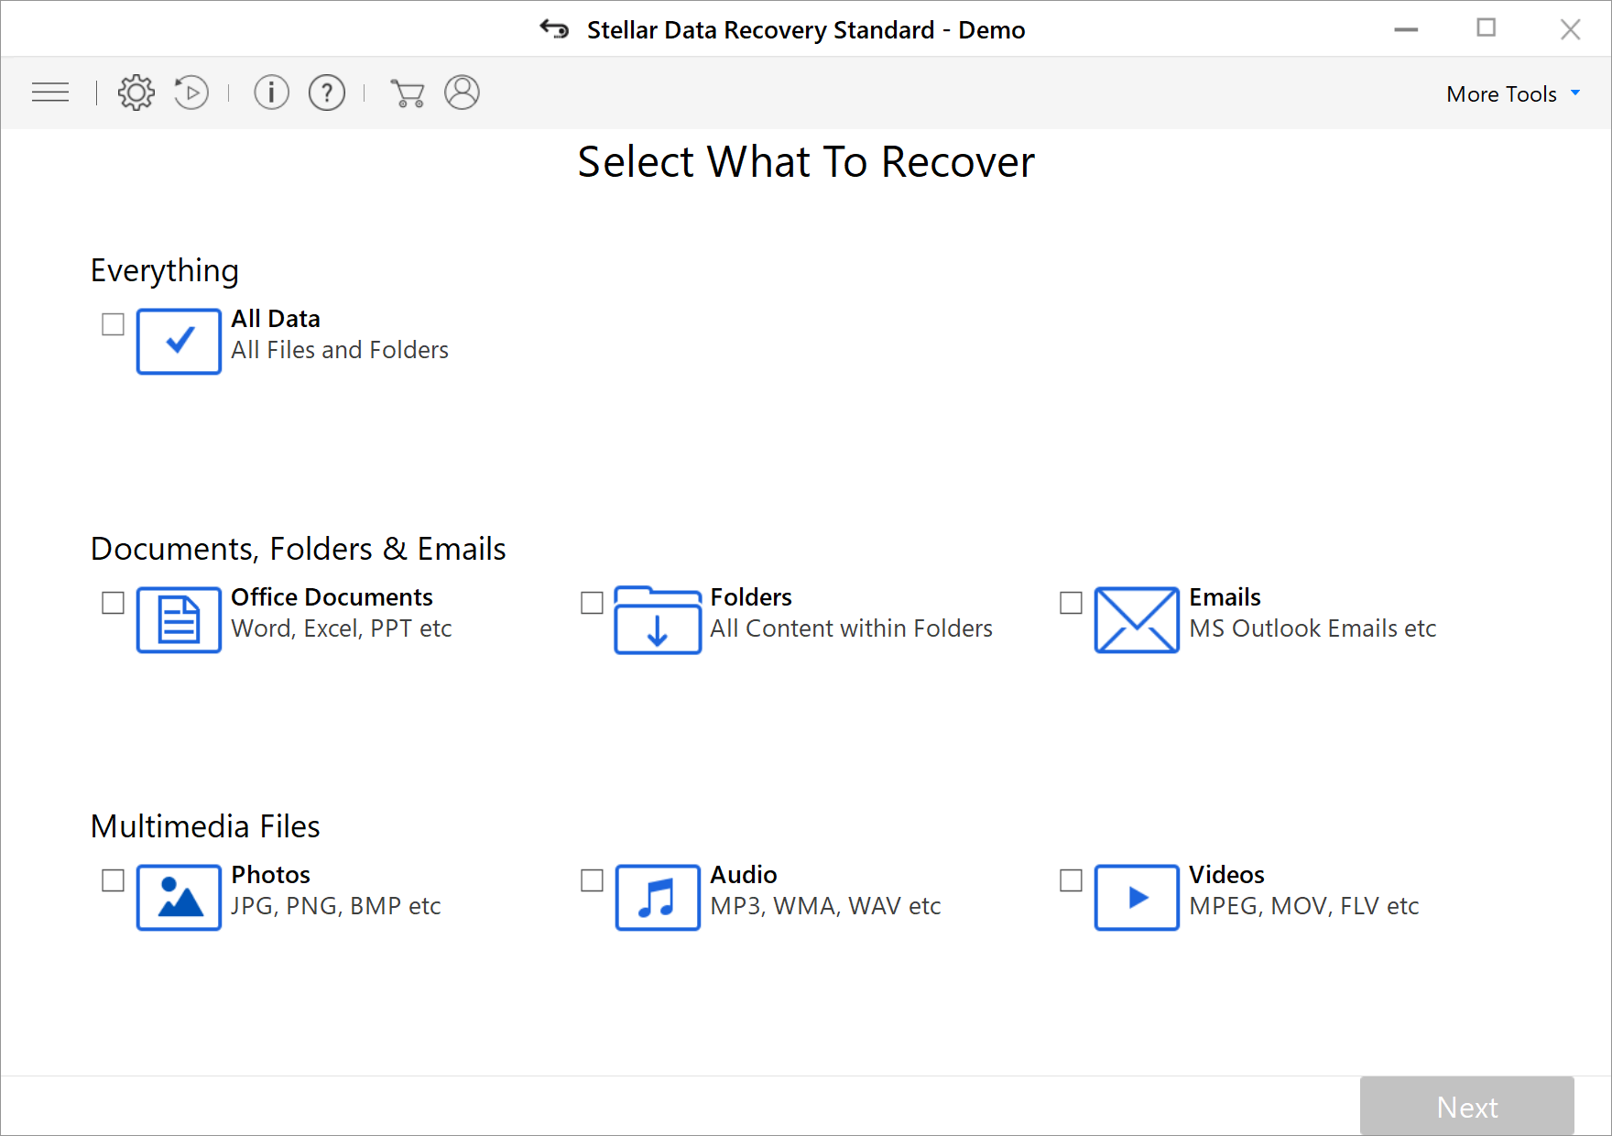The height and width of the screenshot is (1136, 1612).
Task: Check the Emails checkbox
Action: coord(1071,603)
